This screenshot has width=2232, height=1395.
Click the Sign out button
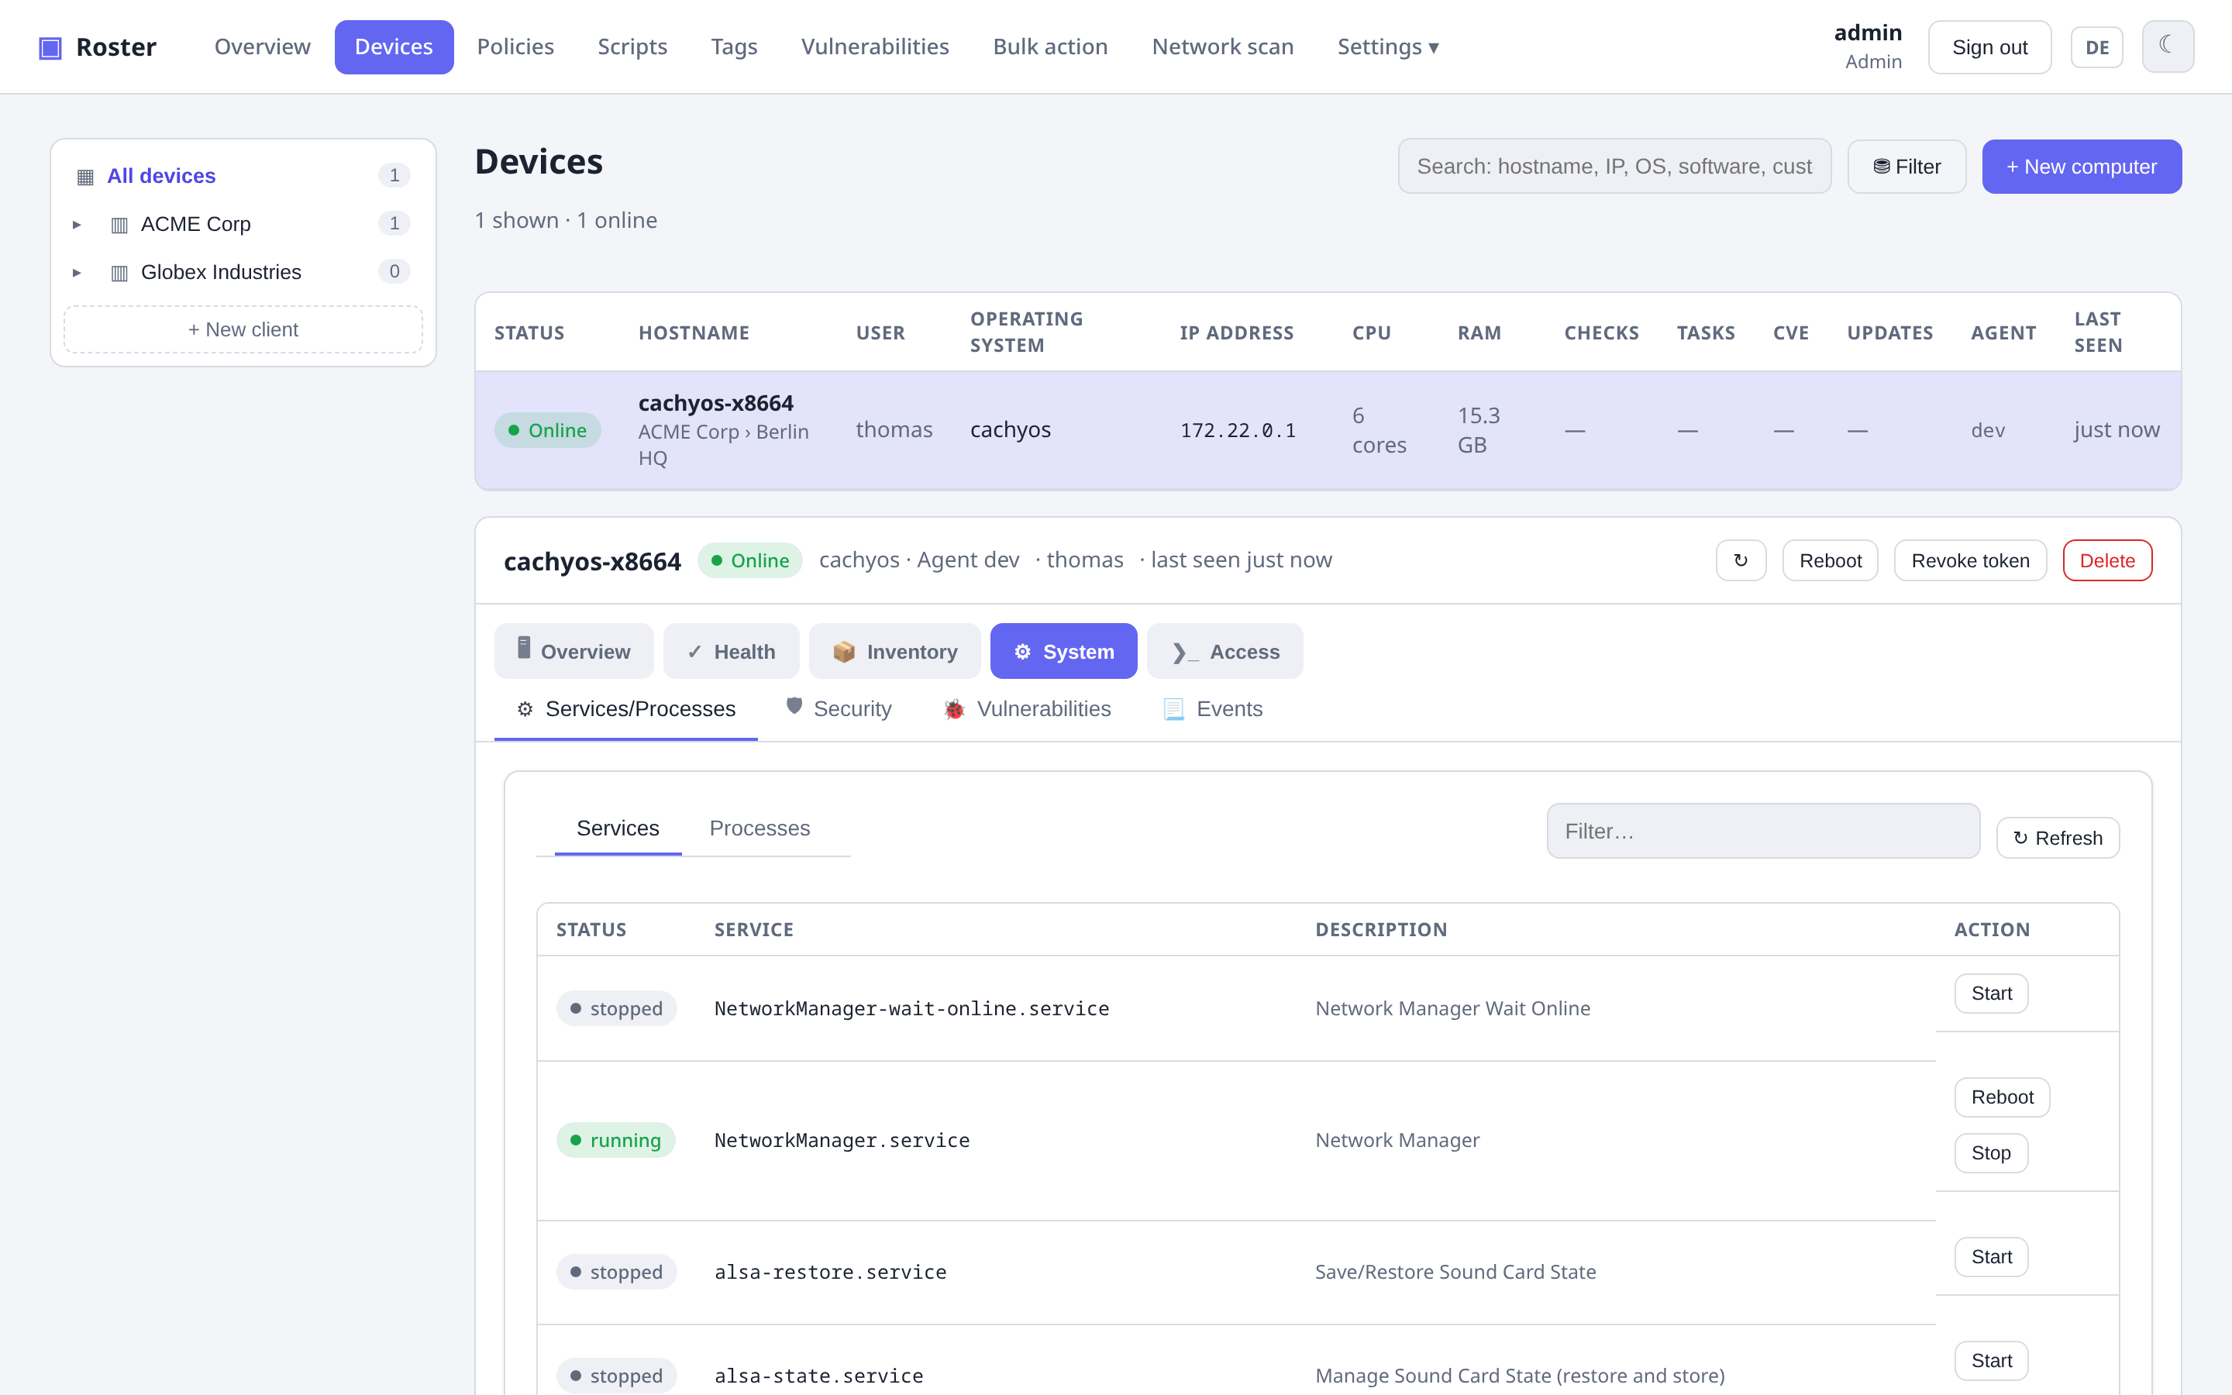tap(1989, 47)
